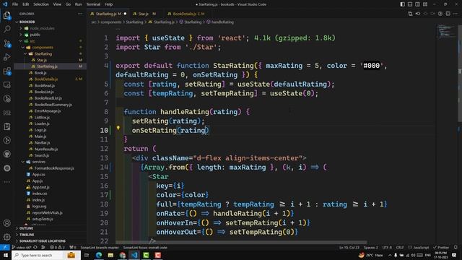Open the File menu
The height and width of the screenshot is (260, 462).
(x=15, y=4)
